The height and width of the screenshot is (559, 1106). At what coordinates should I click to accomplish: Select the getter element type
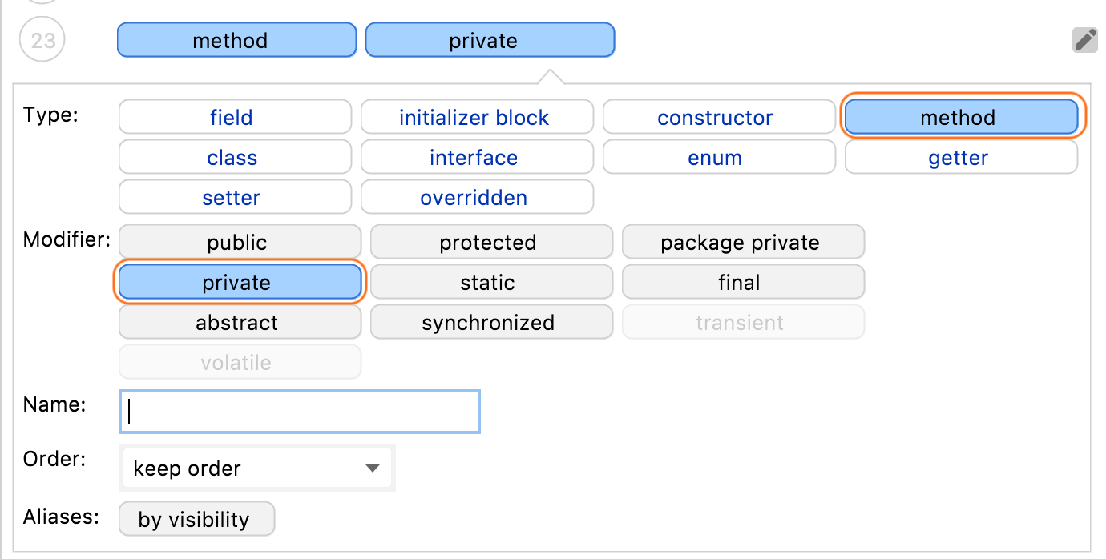click(x=959, y=157)
